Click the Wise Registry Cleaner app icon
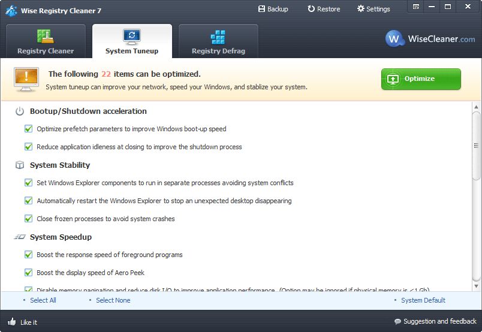This screenshot has height=332, width=482. click(x=11, y=10)
